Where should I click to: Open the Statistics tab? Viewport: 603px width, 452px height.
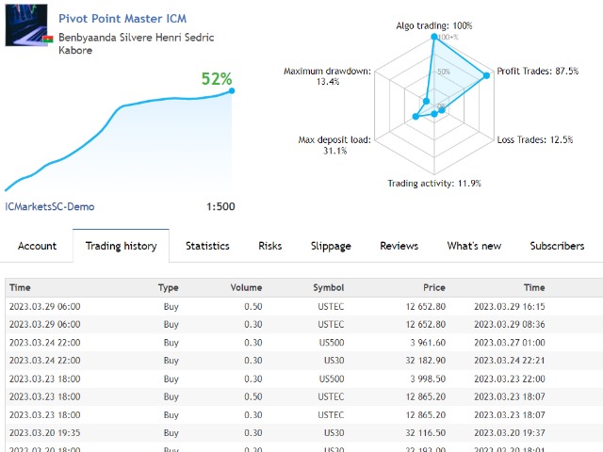[207, 246]
